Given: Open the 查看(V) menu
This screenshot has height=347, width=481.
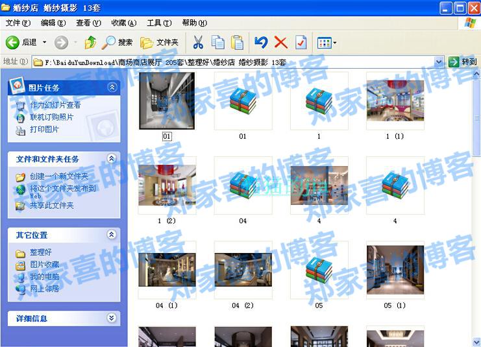Looking at the screenshot, I should click(89, 23).
